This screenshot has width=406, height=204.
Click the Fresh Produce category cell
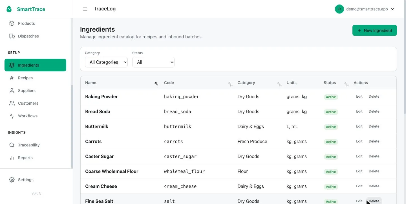[252, 141]
